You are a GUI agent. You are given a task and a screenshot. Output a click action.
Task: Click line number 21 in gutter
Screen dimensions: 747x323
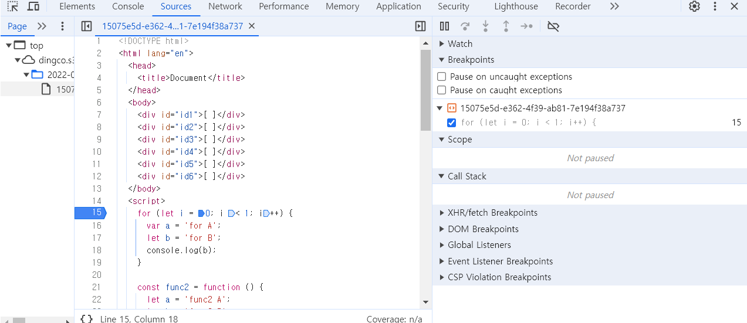(97, 287)
